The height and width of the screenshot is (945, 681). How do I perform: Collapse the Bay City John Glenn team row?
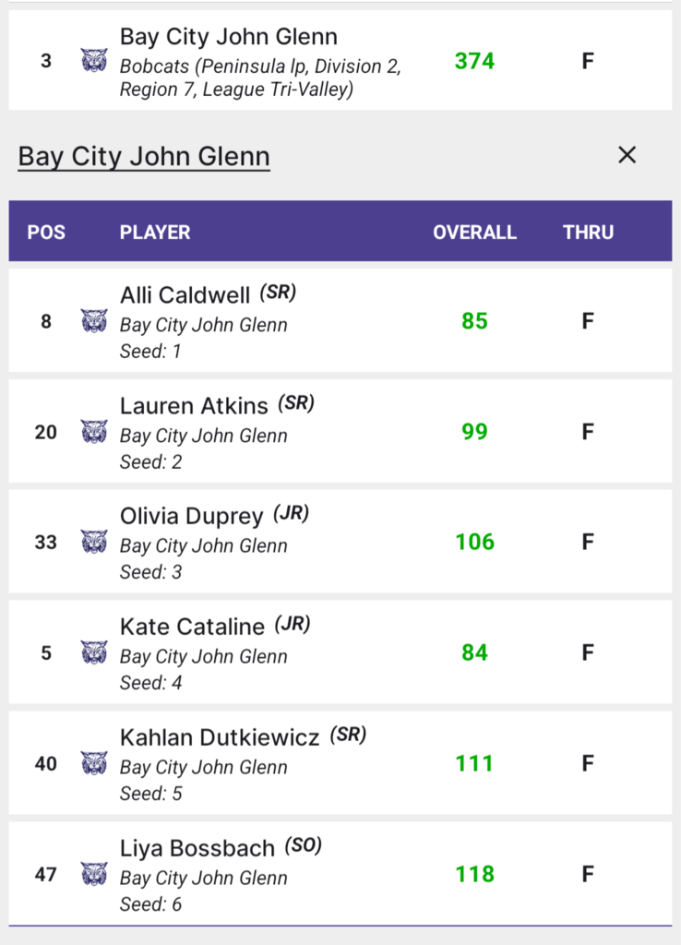click(x=340, y=60)
